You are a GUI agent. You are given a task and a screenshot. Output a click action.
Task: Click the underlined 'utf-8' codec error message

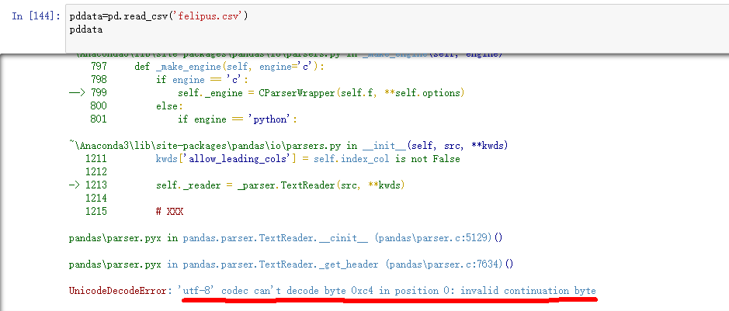pos(387,291)
